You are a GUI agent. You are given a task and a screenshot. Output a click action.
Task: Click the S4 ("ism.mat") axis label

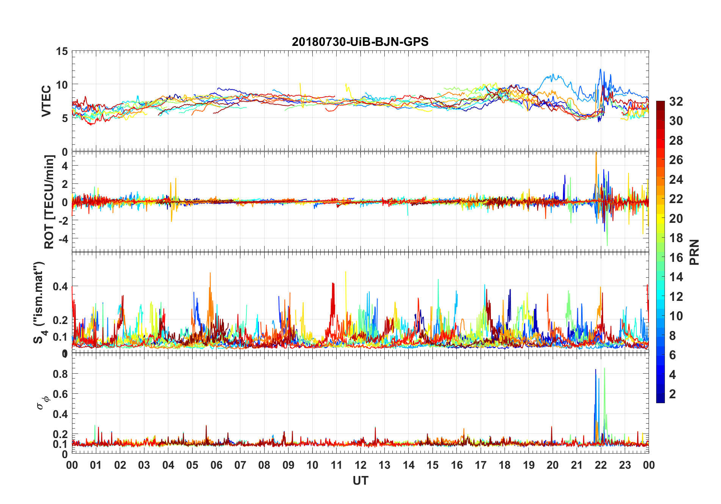pyautogui.click(x=39, y=302)
